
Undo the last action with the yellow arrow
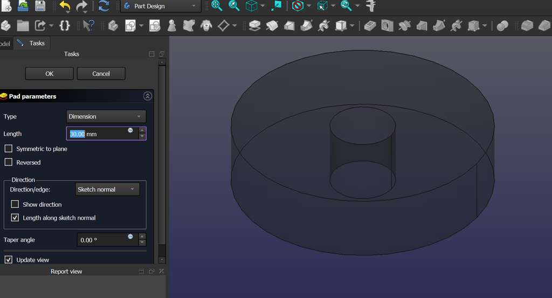[65, 6]
